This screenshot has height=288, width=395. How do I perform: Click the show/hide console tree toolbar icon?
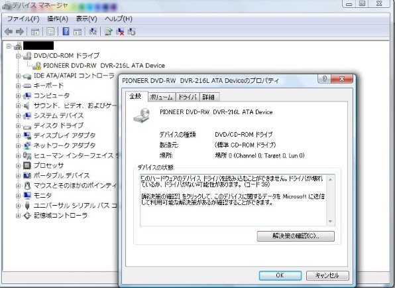click(x=35, y=32)
